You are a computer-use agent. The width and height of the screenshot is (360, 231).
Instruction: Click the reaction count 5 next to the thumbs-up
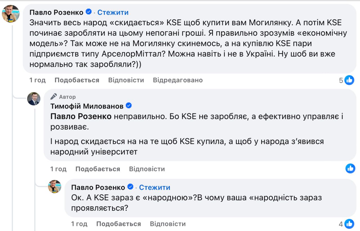click(341, 80)
